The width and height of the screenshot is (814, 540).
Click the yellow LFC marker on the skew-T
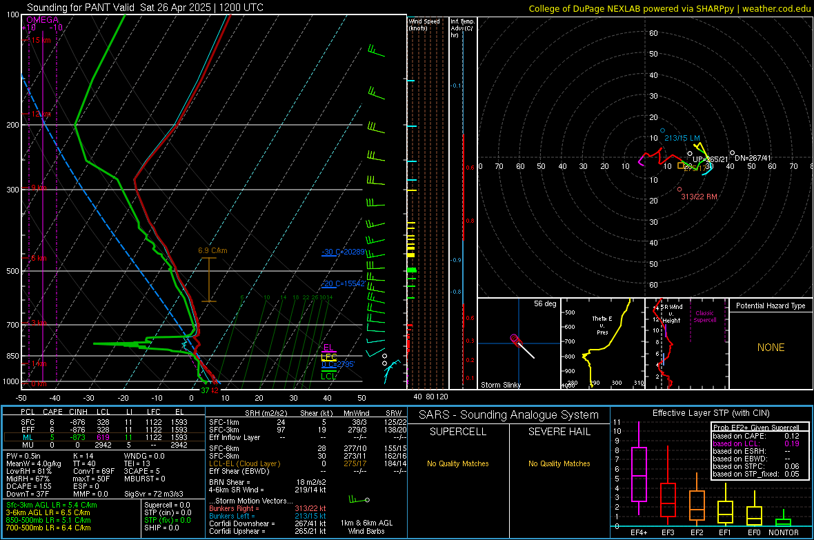[328, 357]
